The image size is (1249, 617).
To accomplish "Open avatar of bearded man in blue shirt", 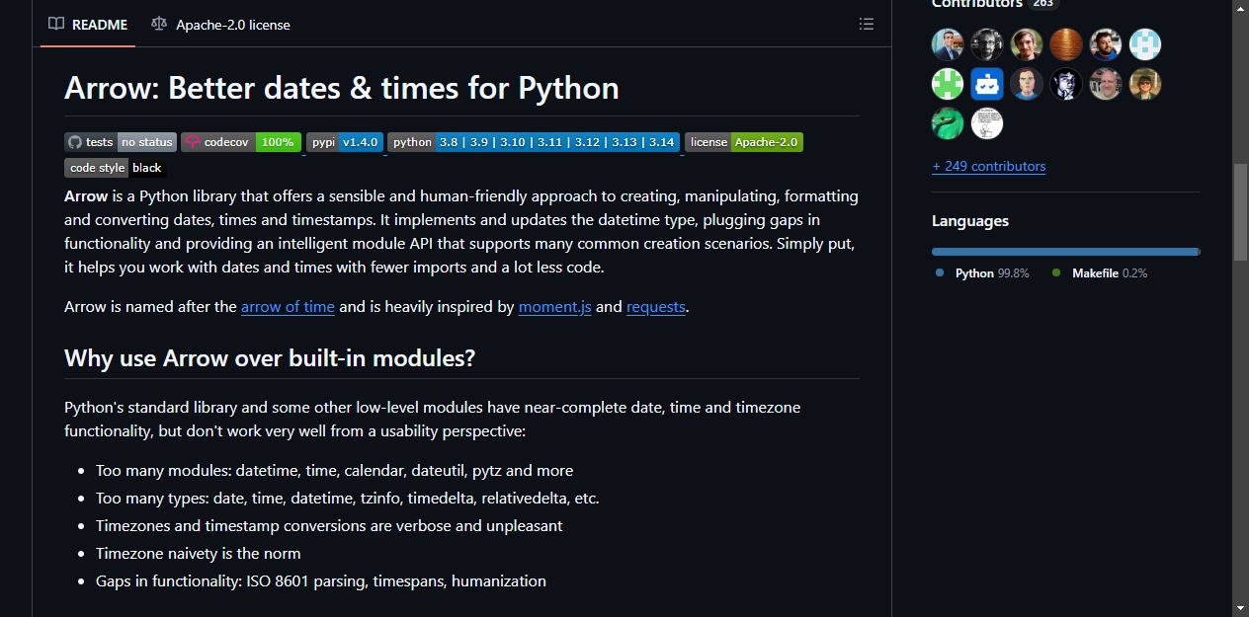I will (1106, 44).
